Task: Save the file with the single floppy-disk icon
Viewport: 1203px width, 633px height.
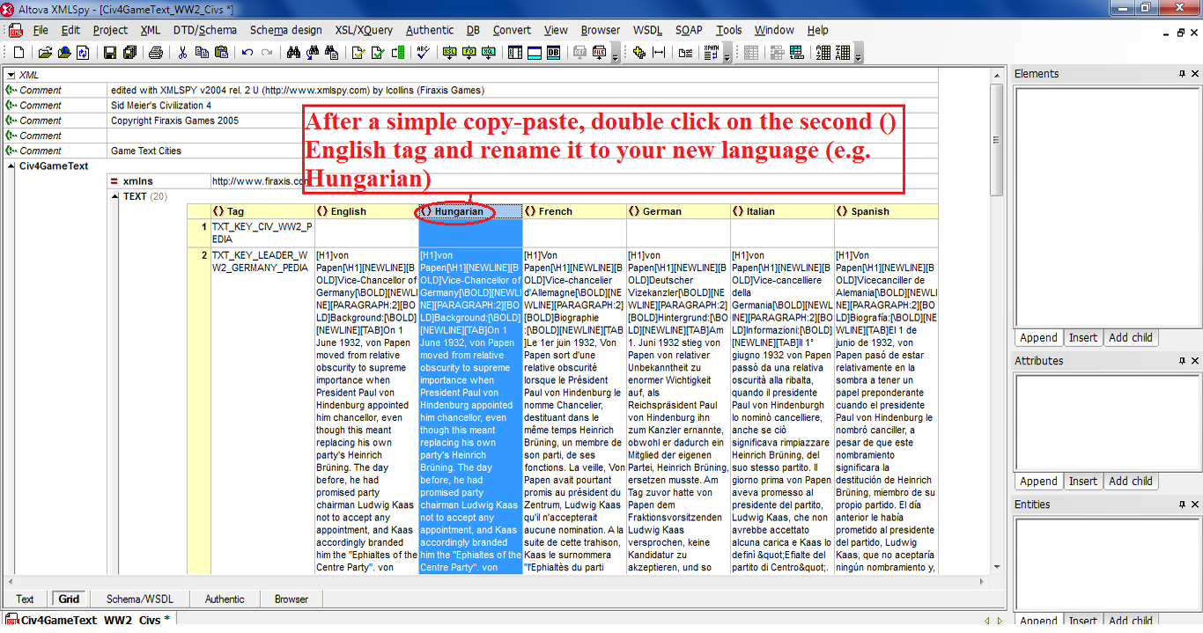Action: point(110,53)
